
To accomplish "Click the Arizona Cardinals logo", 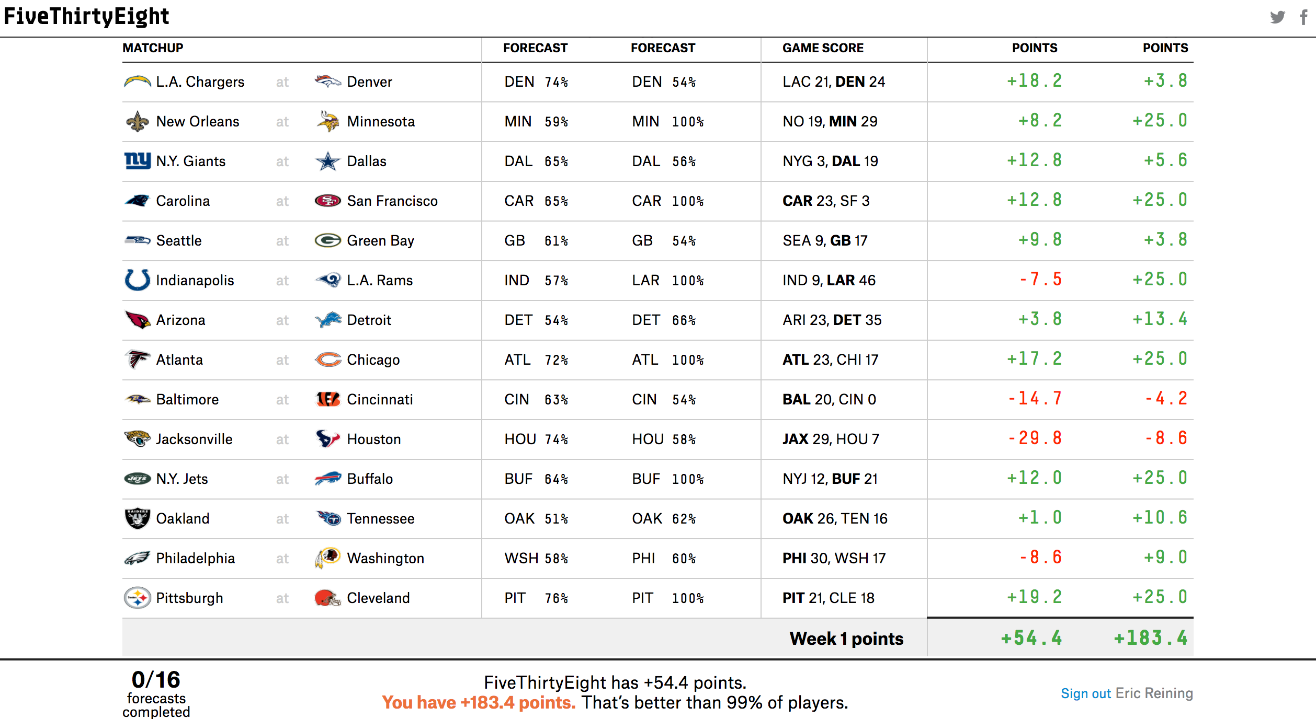I will coord(138,320).
